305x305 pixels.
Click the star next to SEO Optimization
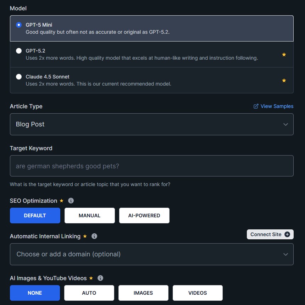[x=61, y=201]
